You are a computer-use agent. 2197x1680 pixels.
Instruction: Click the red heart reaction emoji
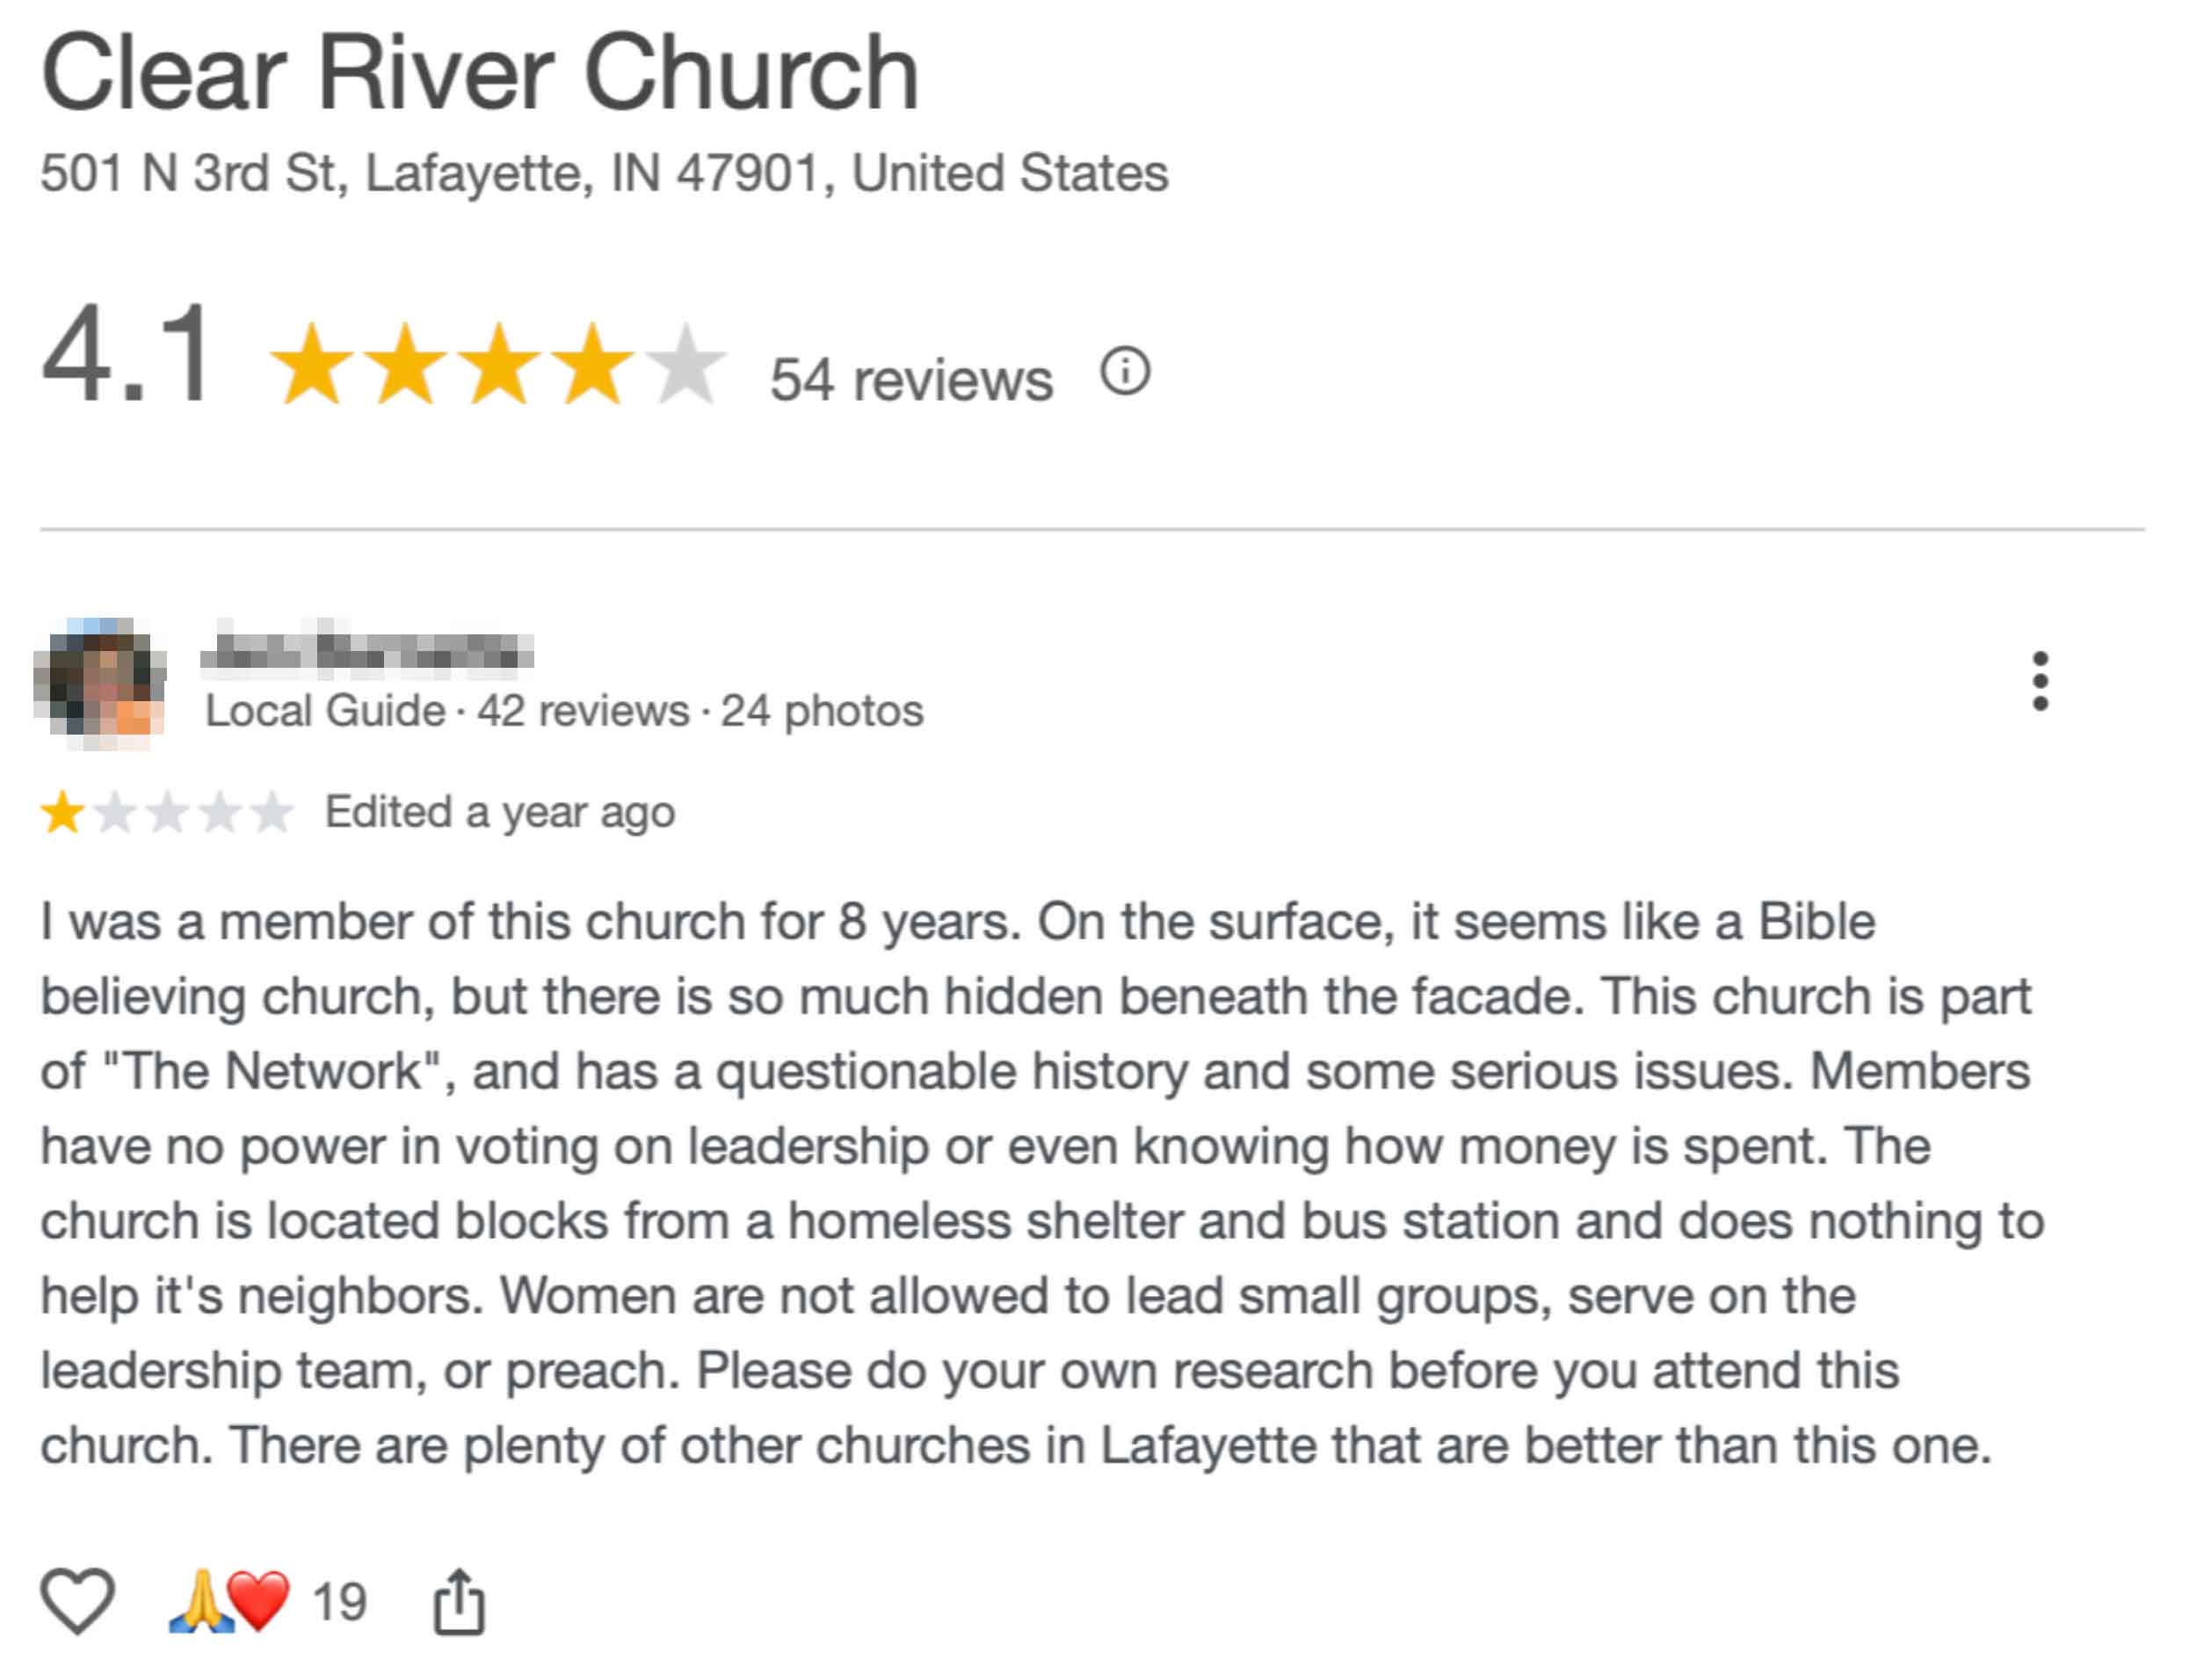[259, 1601]
